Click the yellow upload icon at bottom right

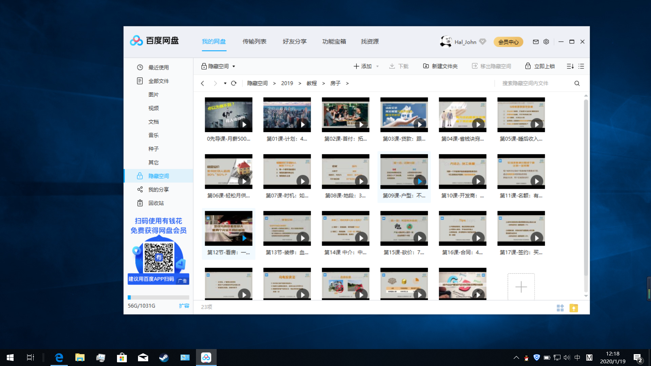[x=574, y=308]
